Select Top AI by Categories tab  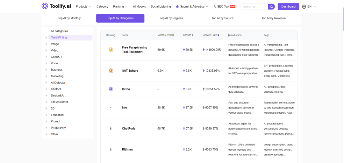coord(120,18)
